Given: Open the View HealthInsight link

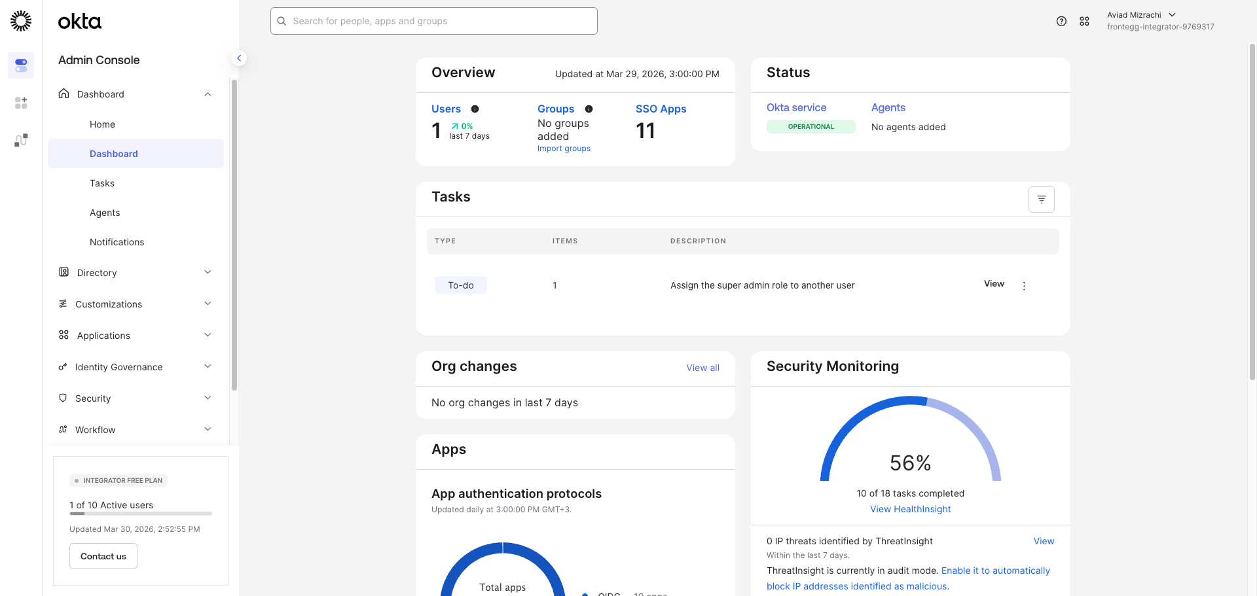Looking at the screenshot, I should [x=910, y=509].
